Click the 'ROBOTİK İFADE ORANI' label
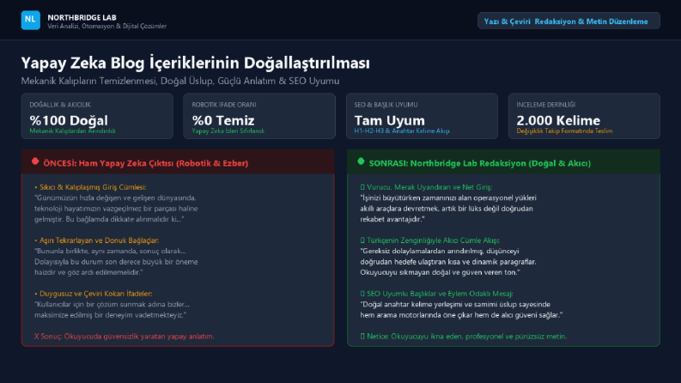Image resolution: width=681 pixels, height=383 pixels. pyautogui.click(x=223, y=105)
